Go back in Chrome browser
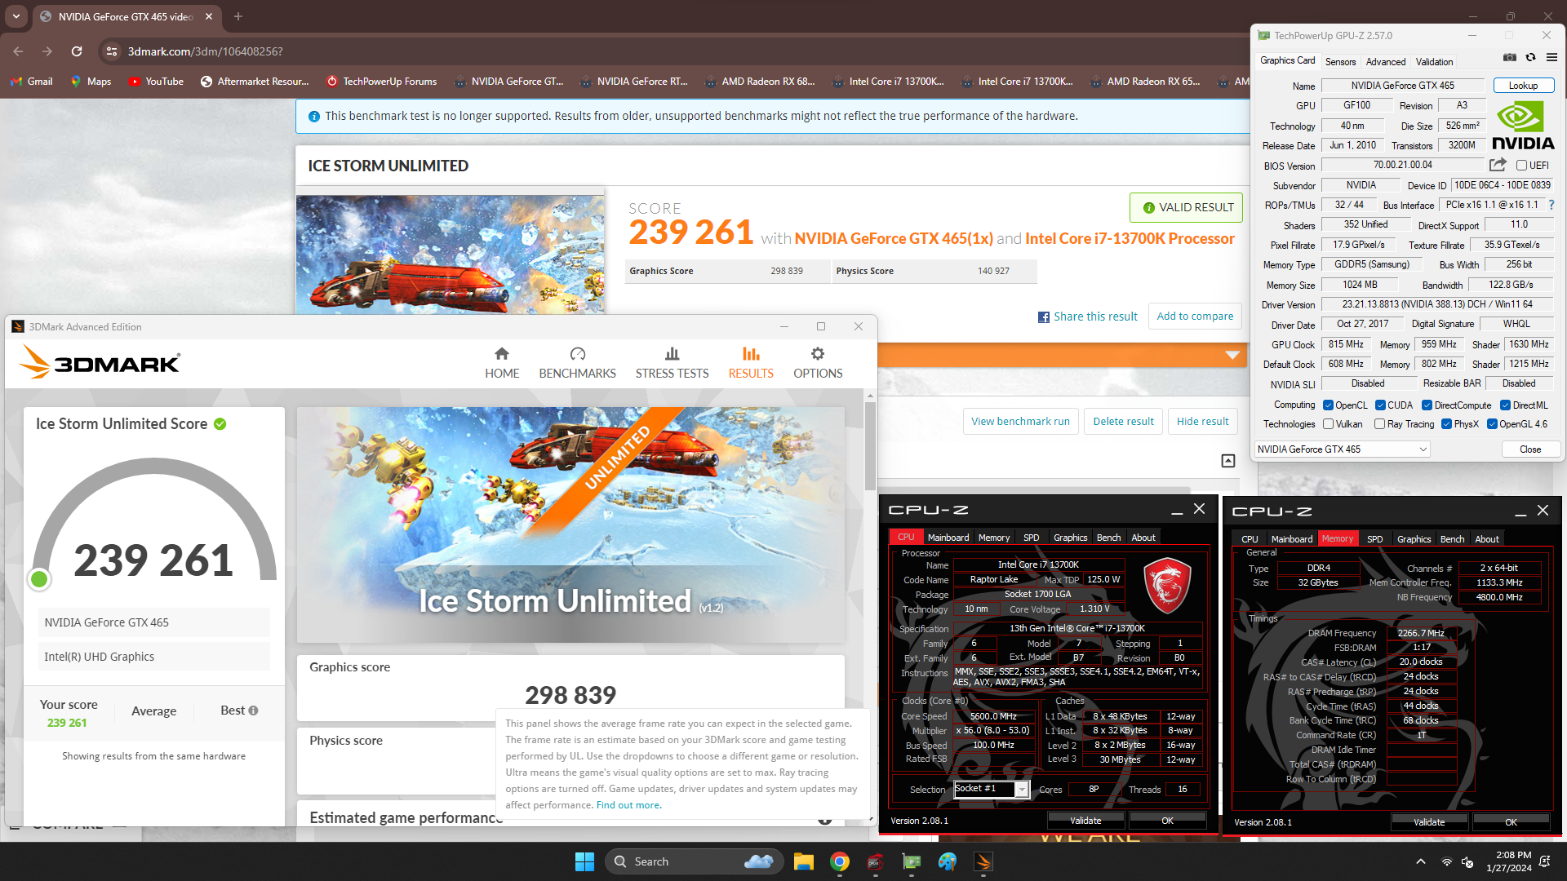This screenshot has height=881, width=1567. [x=18, y=51]
